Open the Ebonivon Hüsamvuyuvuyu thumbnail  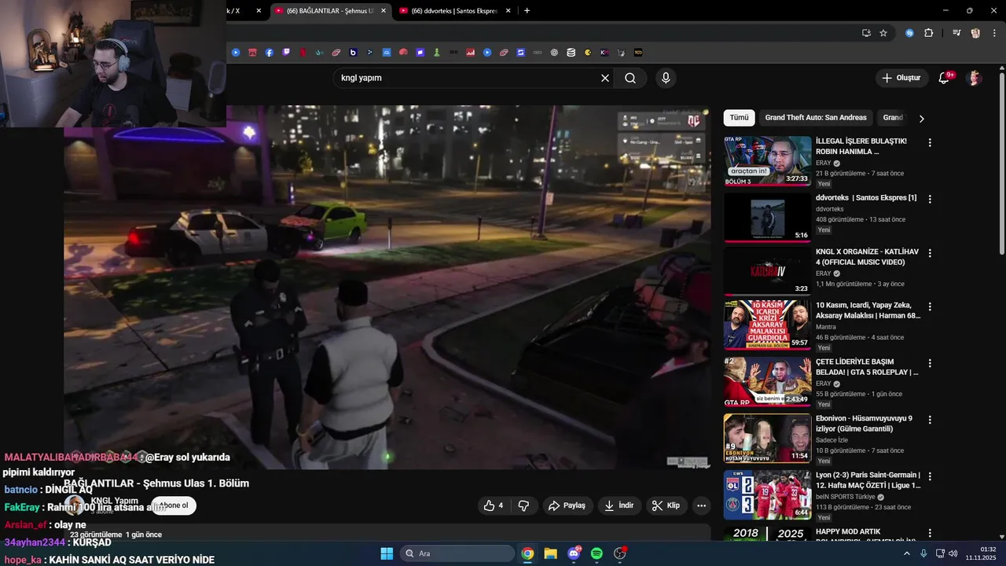pos(767,438)
